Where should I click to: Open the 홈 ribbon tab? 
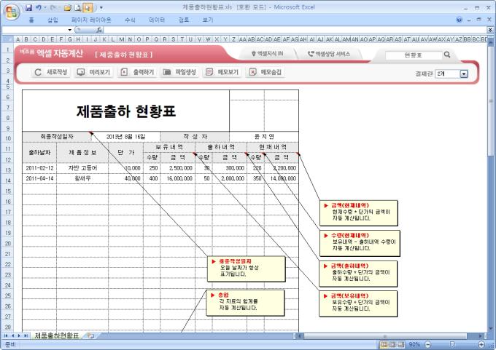[31, 20]
